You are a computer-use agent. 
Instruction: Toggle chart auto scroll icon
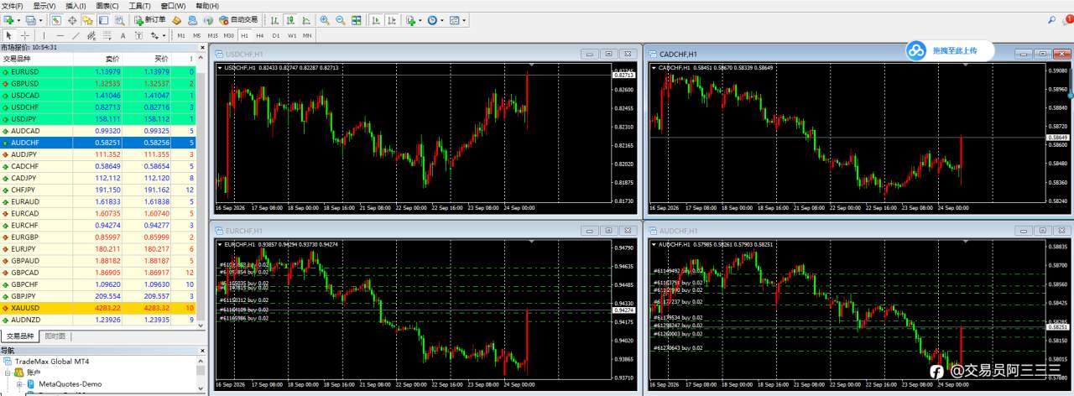pos(376,19)
